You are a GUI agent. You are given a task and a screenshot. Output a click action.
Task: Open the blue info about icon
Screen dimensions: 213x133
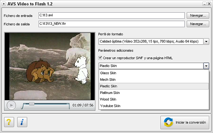pos(22,122)
